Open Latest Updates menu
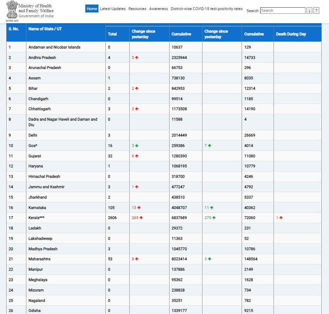The width and height of the screenshot is (329, 314). tap(113, 9)
